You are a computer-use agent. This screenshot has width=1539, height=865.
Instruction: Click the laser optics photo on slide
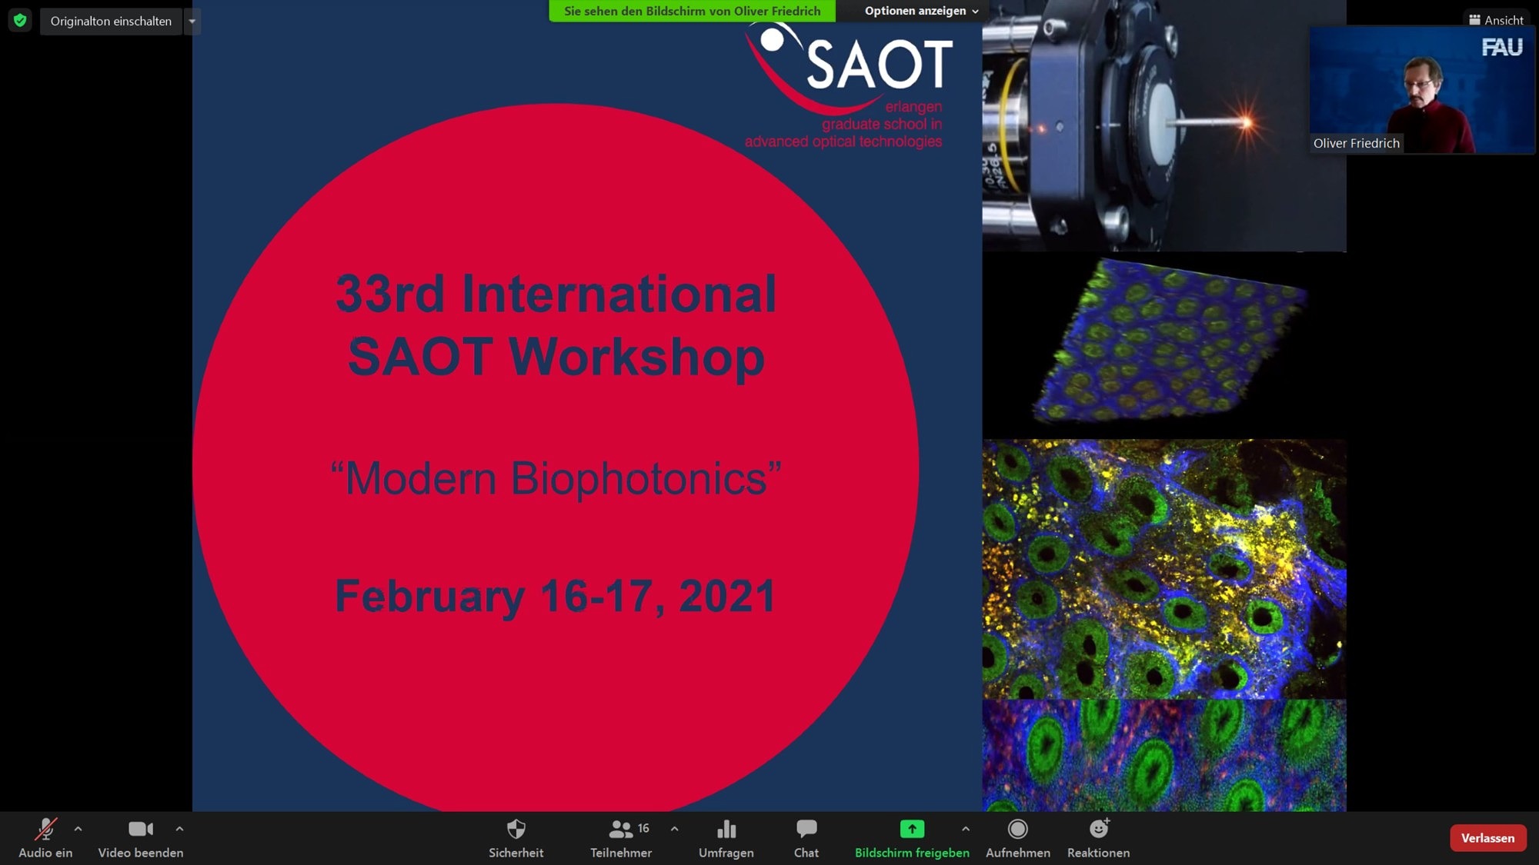click(1163, 125)
